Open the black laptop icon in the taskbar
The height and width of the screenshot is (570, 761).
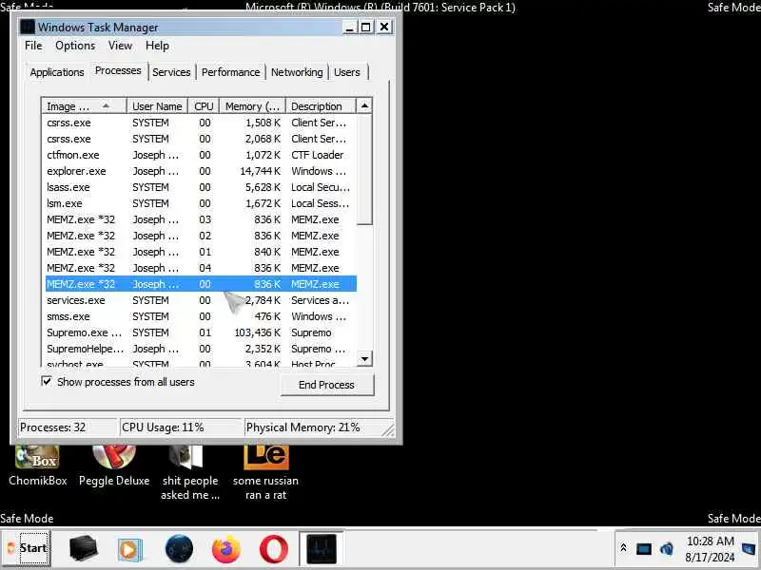click(83, 548)
